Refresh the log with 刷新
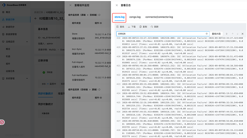The image size is (247, 138). click(155, 27)
